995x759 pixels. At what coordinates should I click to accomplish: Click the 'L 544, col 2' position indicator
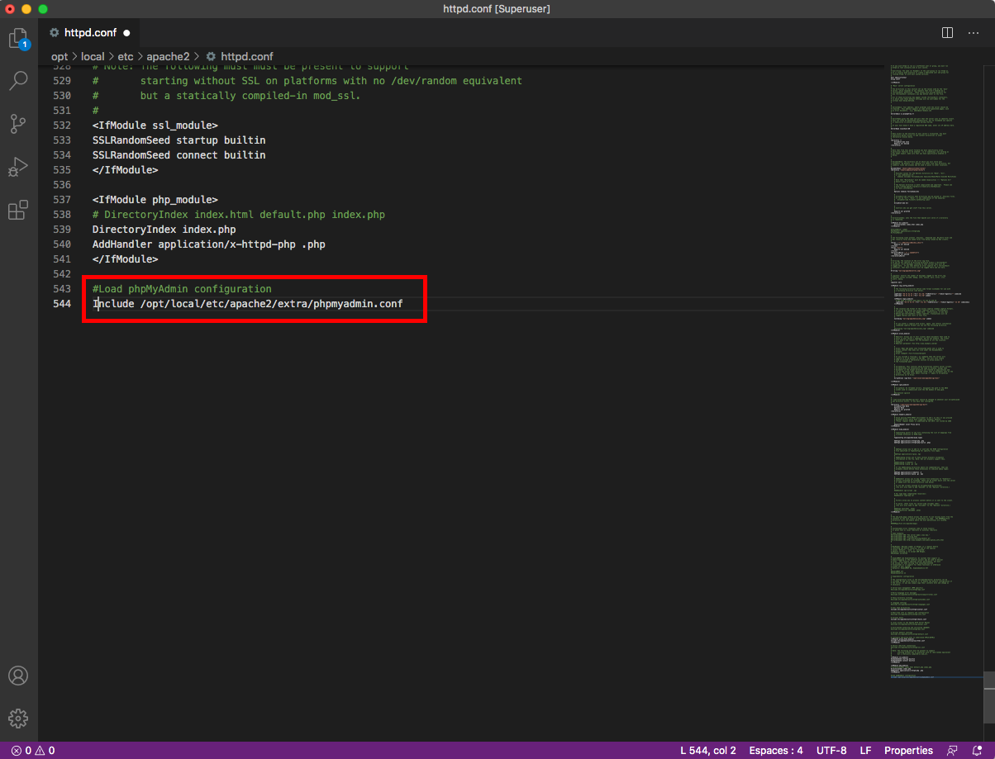pyautogui.click(x=708, y=751)
